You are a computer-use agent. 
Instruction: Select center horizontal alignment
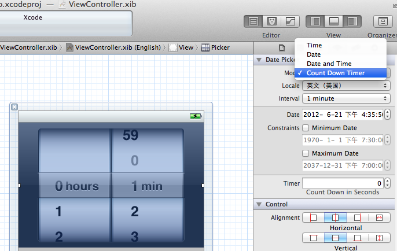(335, 217)
